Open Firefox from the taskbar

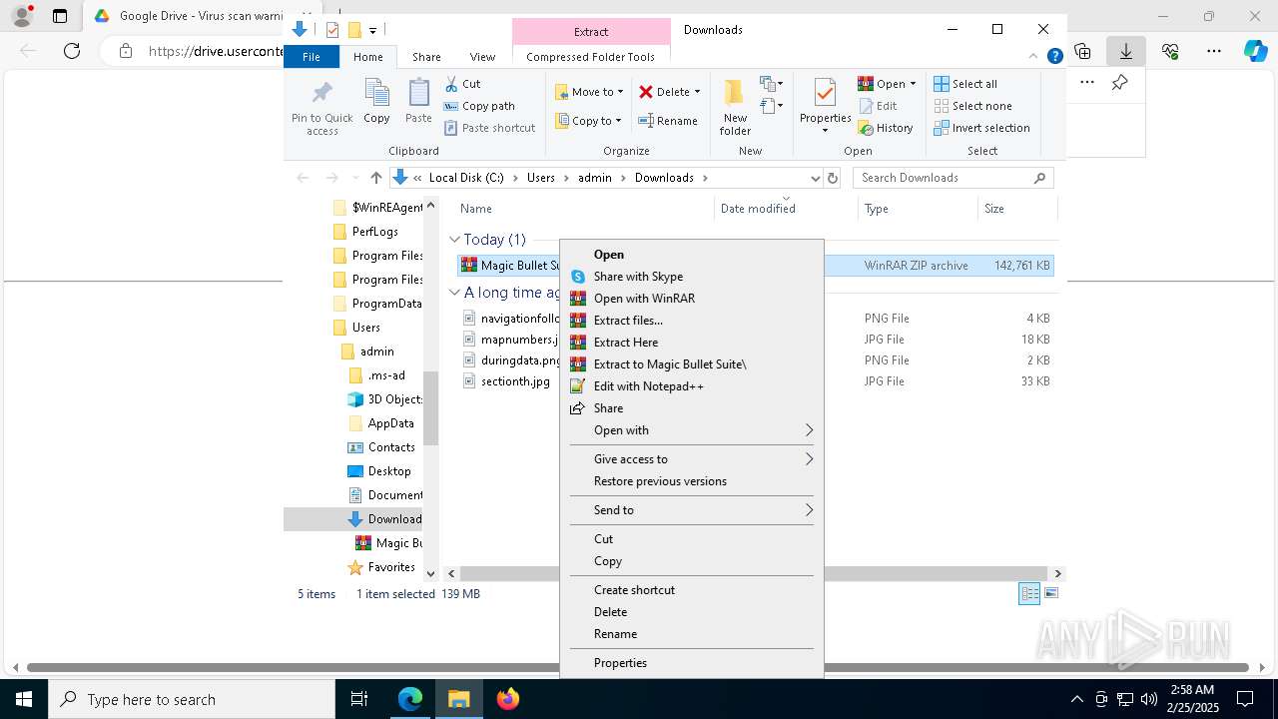pyautogui.click(x=508, y=699)
